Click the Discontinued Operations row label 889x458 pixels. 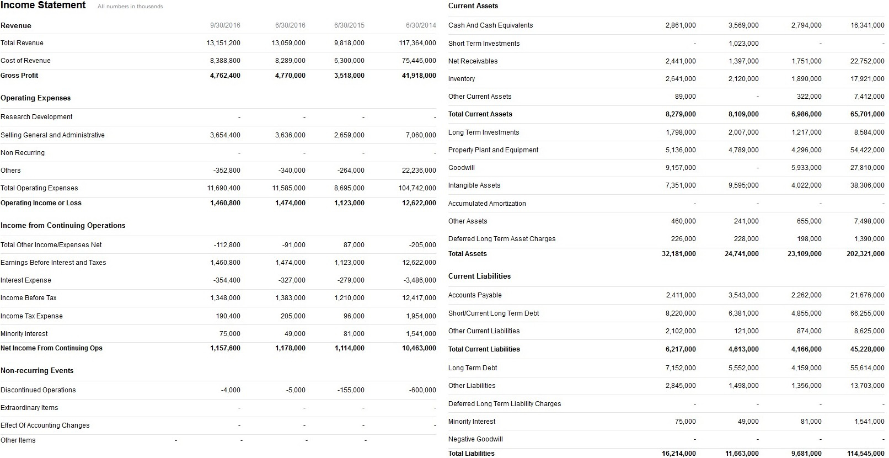point(38,390)
